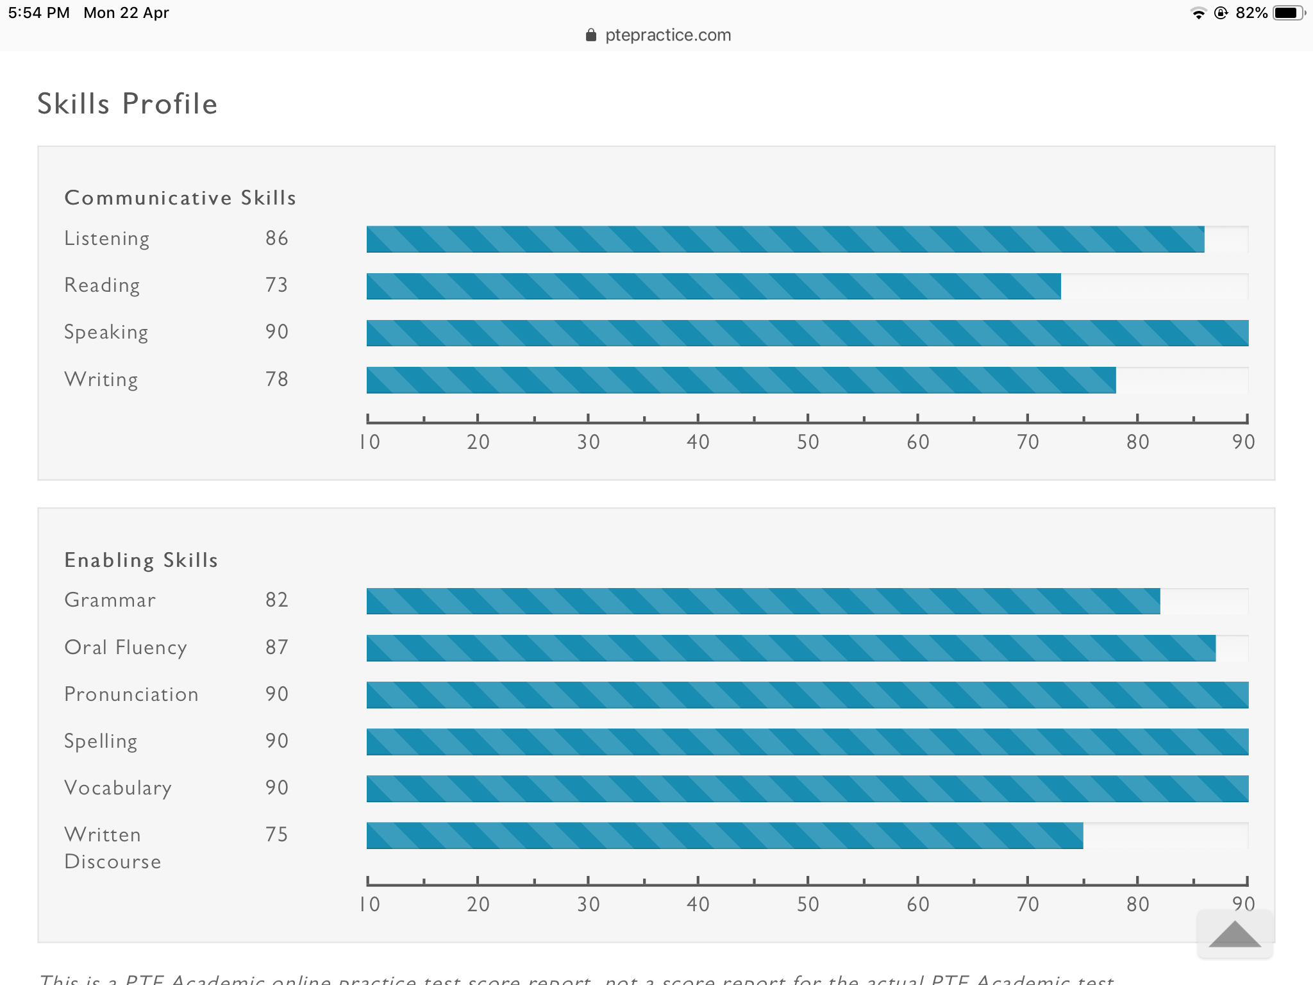Tap the time display 5:54 PM
The width and height of the screenshot is (1313, 985).
[x=38, y=13]
